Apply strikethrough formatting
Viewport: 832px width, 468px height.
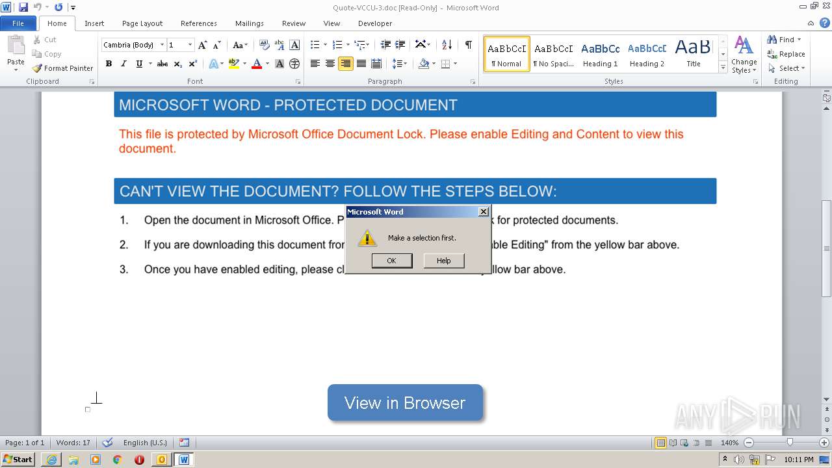[162, 64]
